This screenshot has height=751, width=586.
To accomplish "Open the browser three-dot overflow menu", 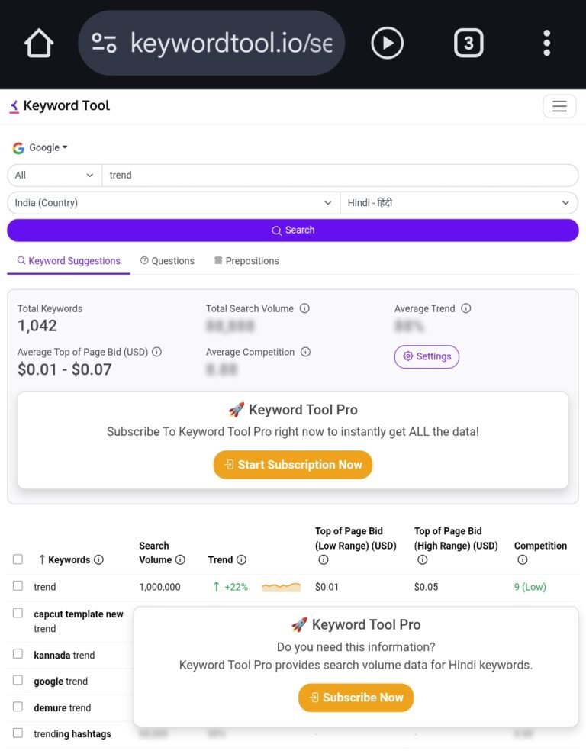I will [x=546, y=44].
